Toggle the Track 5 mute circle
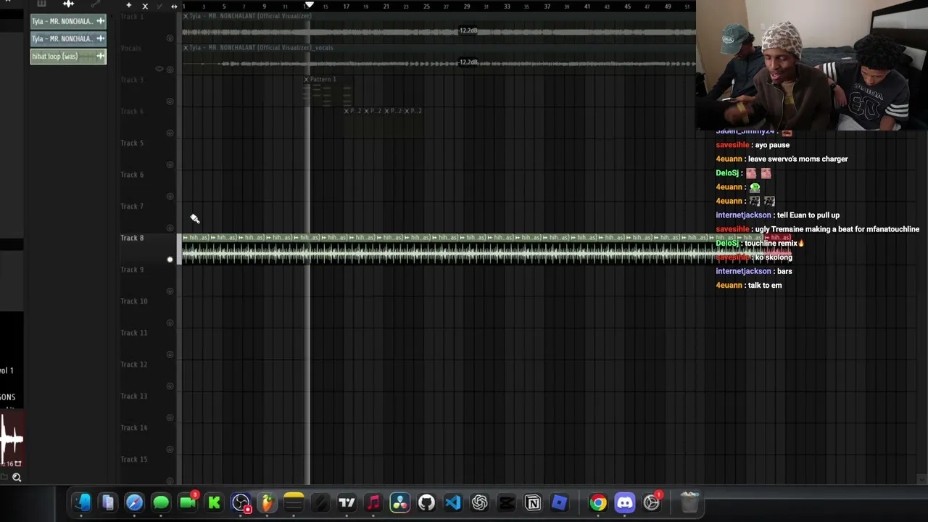The height and width of the screenshot is (522, 928). [170, 165]
